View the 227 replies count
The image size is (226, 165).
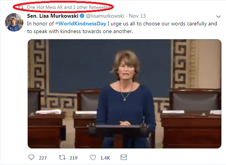(43, 158)
